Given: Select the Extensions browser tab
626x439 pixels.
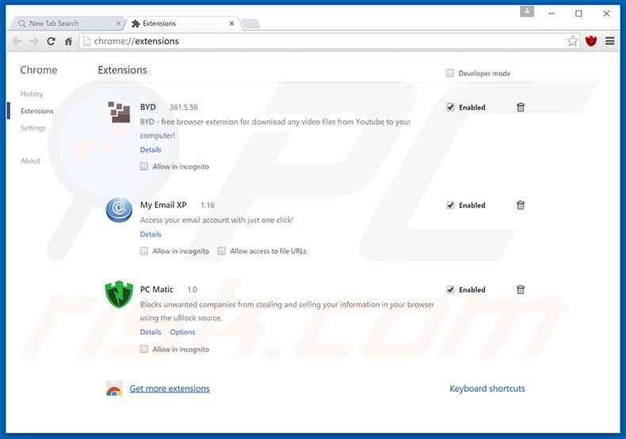Looking at the screenshot, I should [181, 24].
